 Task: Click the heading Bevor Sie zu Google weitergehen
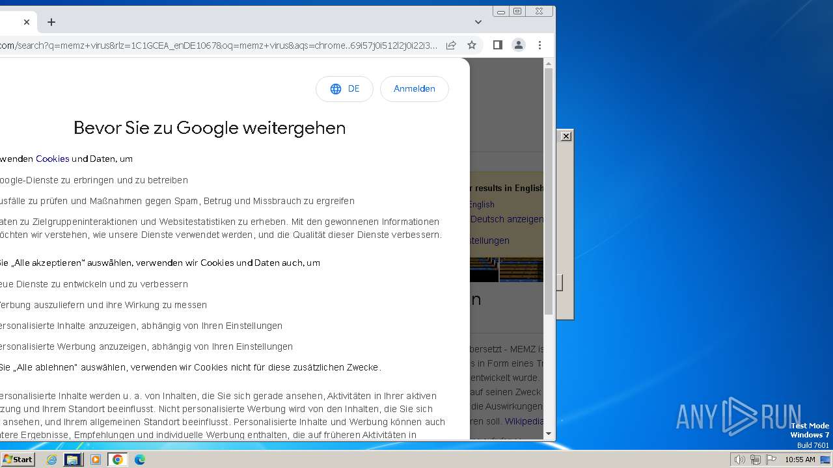(210, 127)
